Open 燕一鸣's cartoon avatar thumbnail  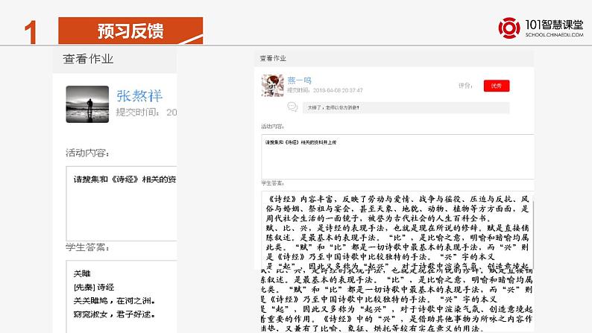coord(272,86)
